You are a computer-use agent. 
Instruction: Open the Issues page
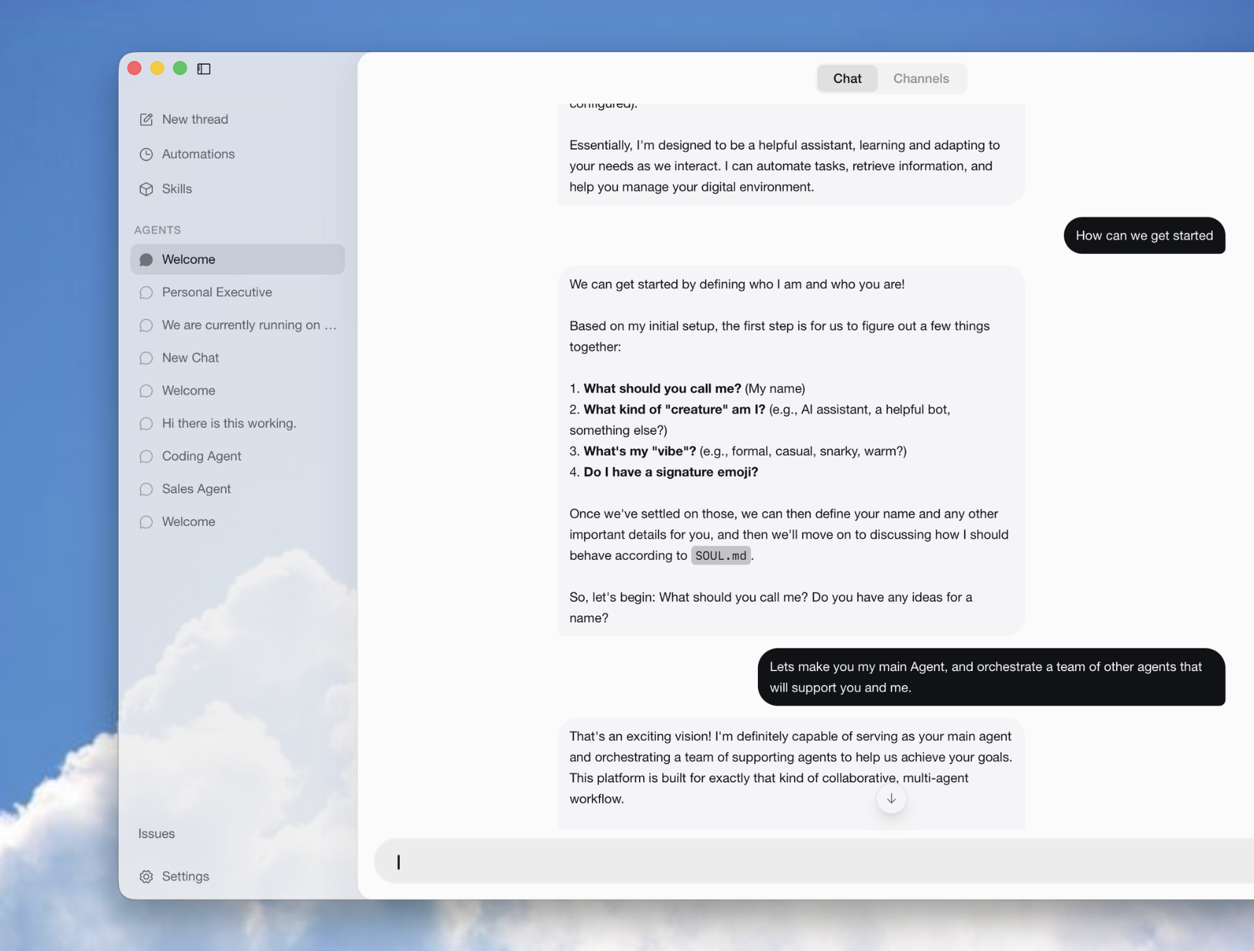156,834
